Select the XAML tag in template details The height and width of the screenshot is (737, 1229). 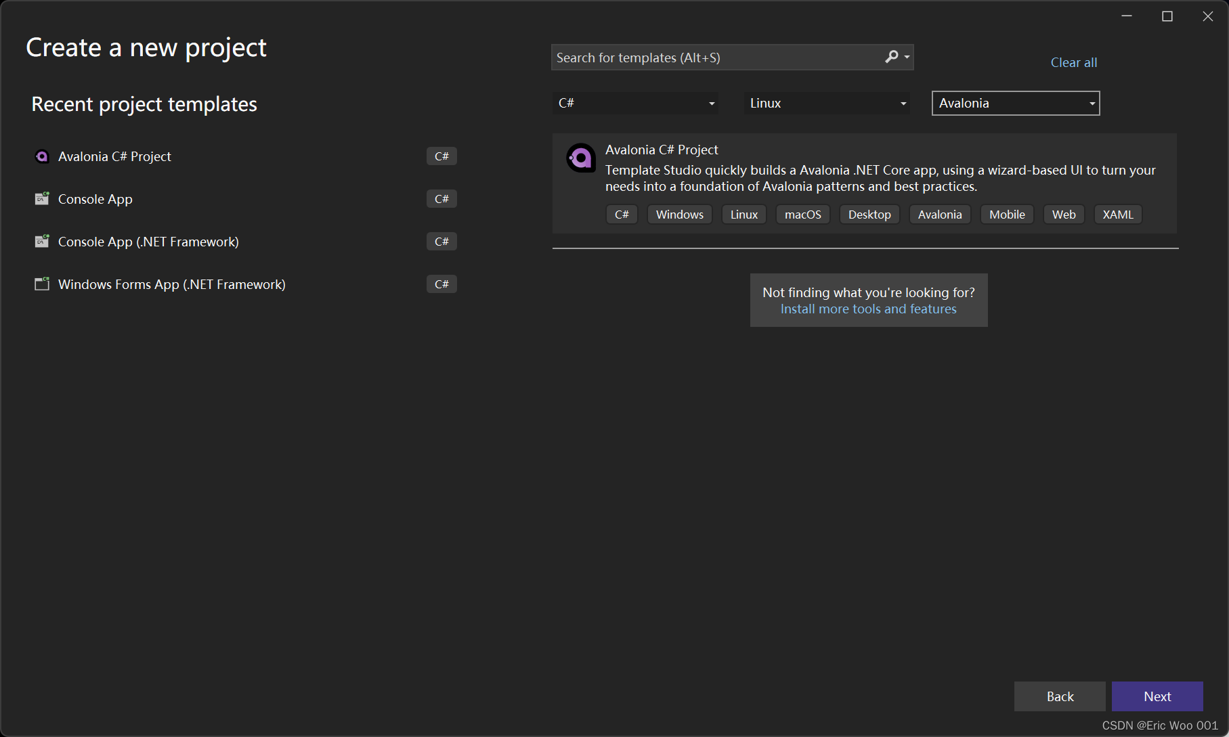[x=1118, y=214]
